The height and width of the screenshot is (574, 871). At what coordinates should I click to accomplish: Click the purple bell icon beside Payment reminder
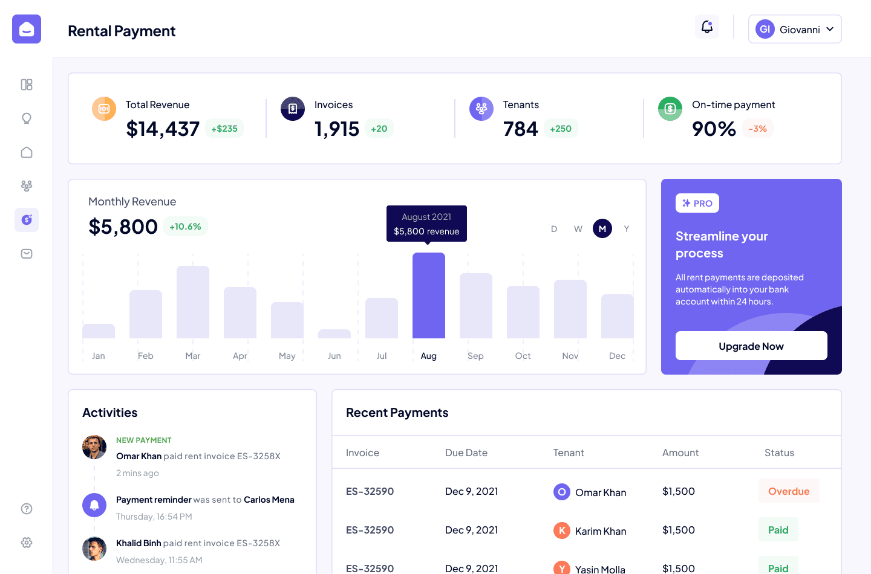94,505
